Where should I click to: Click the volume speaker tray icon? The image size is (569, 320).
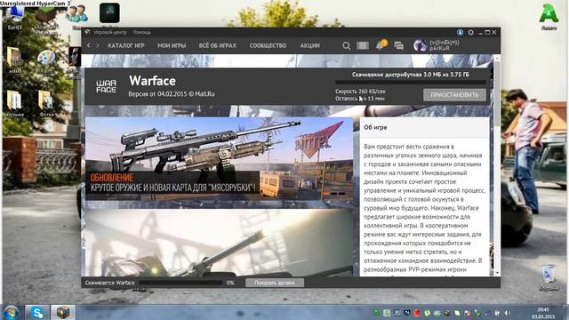point(508,313)
